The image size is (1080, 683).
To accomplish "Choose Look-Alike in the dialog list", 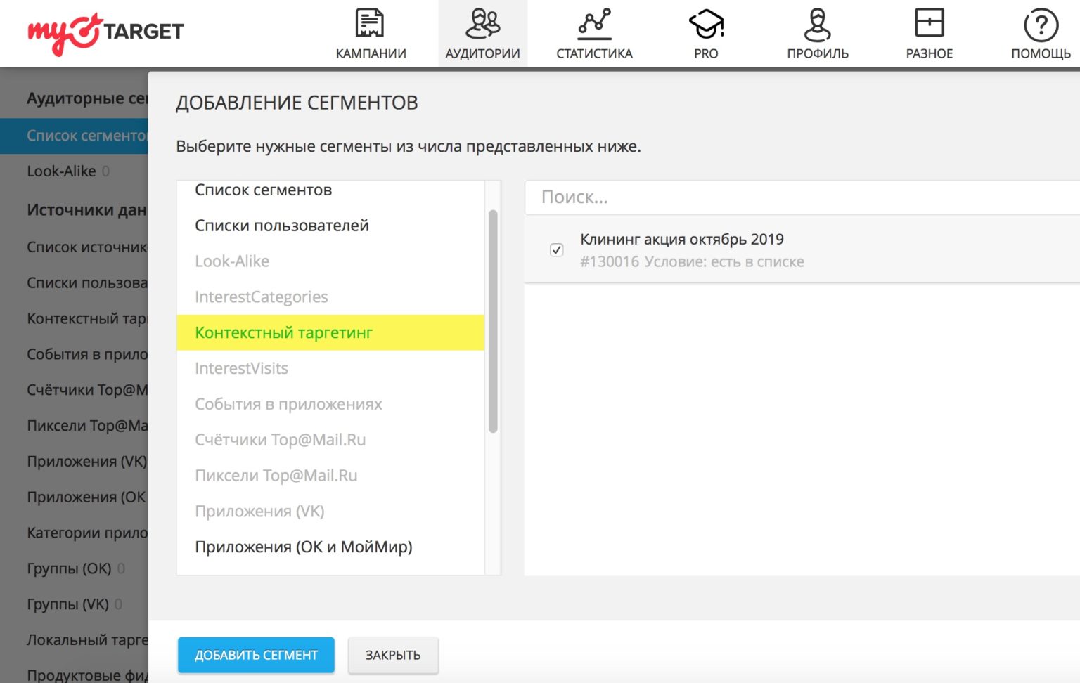I will point(232,261).
